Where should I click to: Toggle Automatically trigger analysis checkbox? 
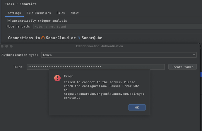(x=9, y=21)
